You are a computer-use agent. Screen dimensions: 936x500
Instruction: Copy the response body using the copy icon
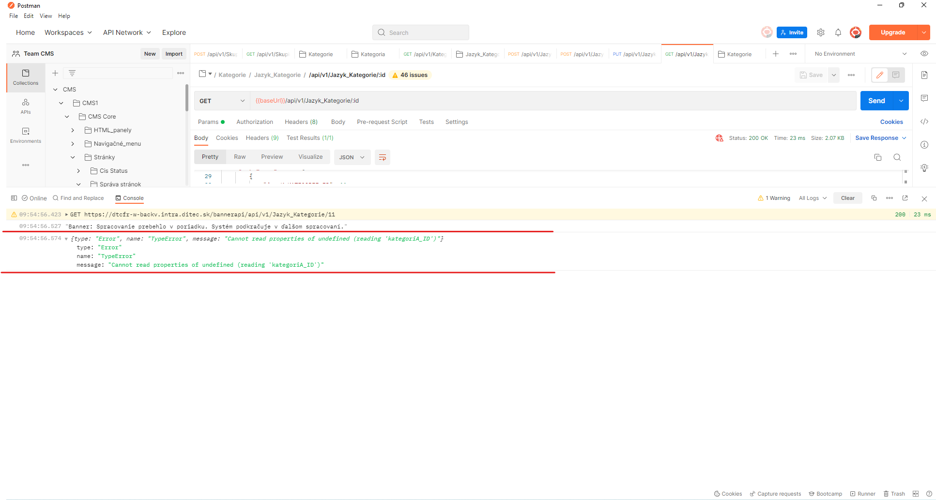[878, 157]
